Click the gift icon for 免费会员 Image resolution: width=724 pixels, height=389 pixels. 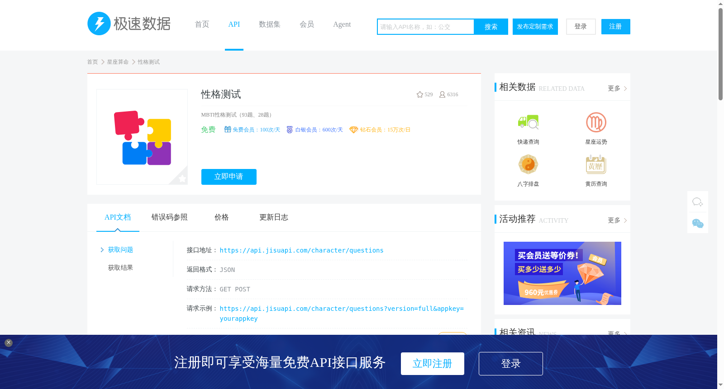pyautogui.click(x=228, y=130)
